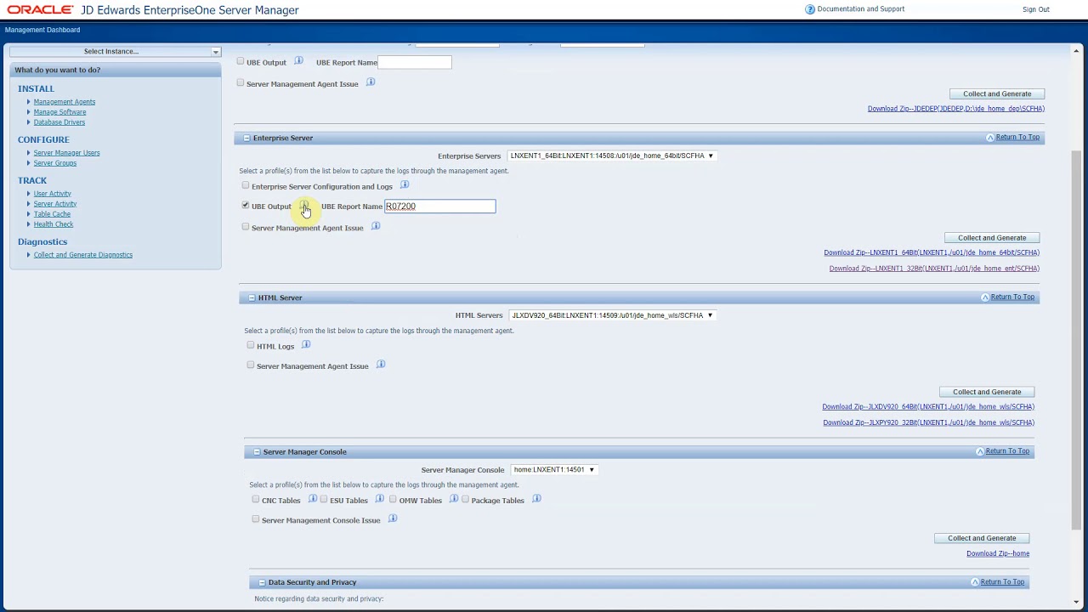
Task: Click info icon next to Package Tables
Action: click(536, 499)
